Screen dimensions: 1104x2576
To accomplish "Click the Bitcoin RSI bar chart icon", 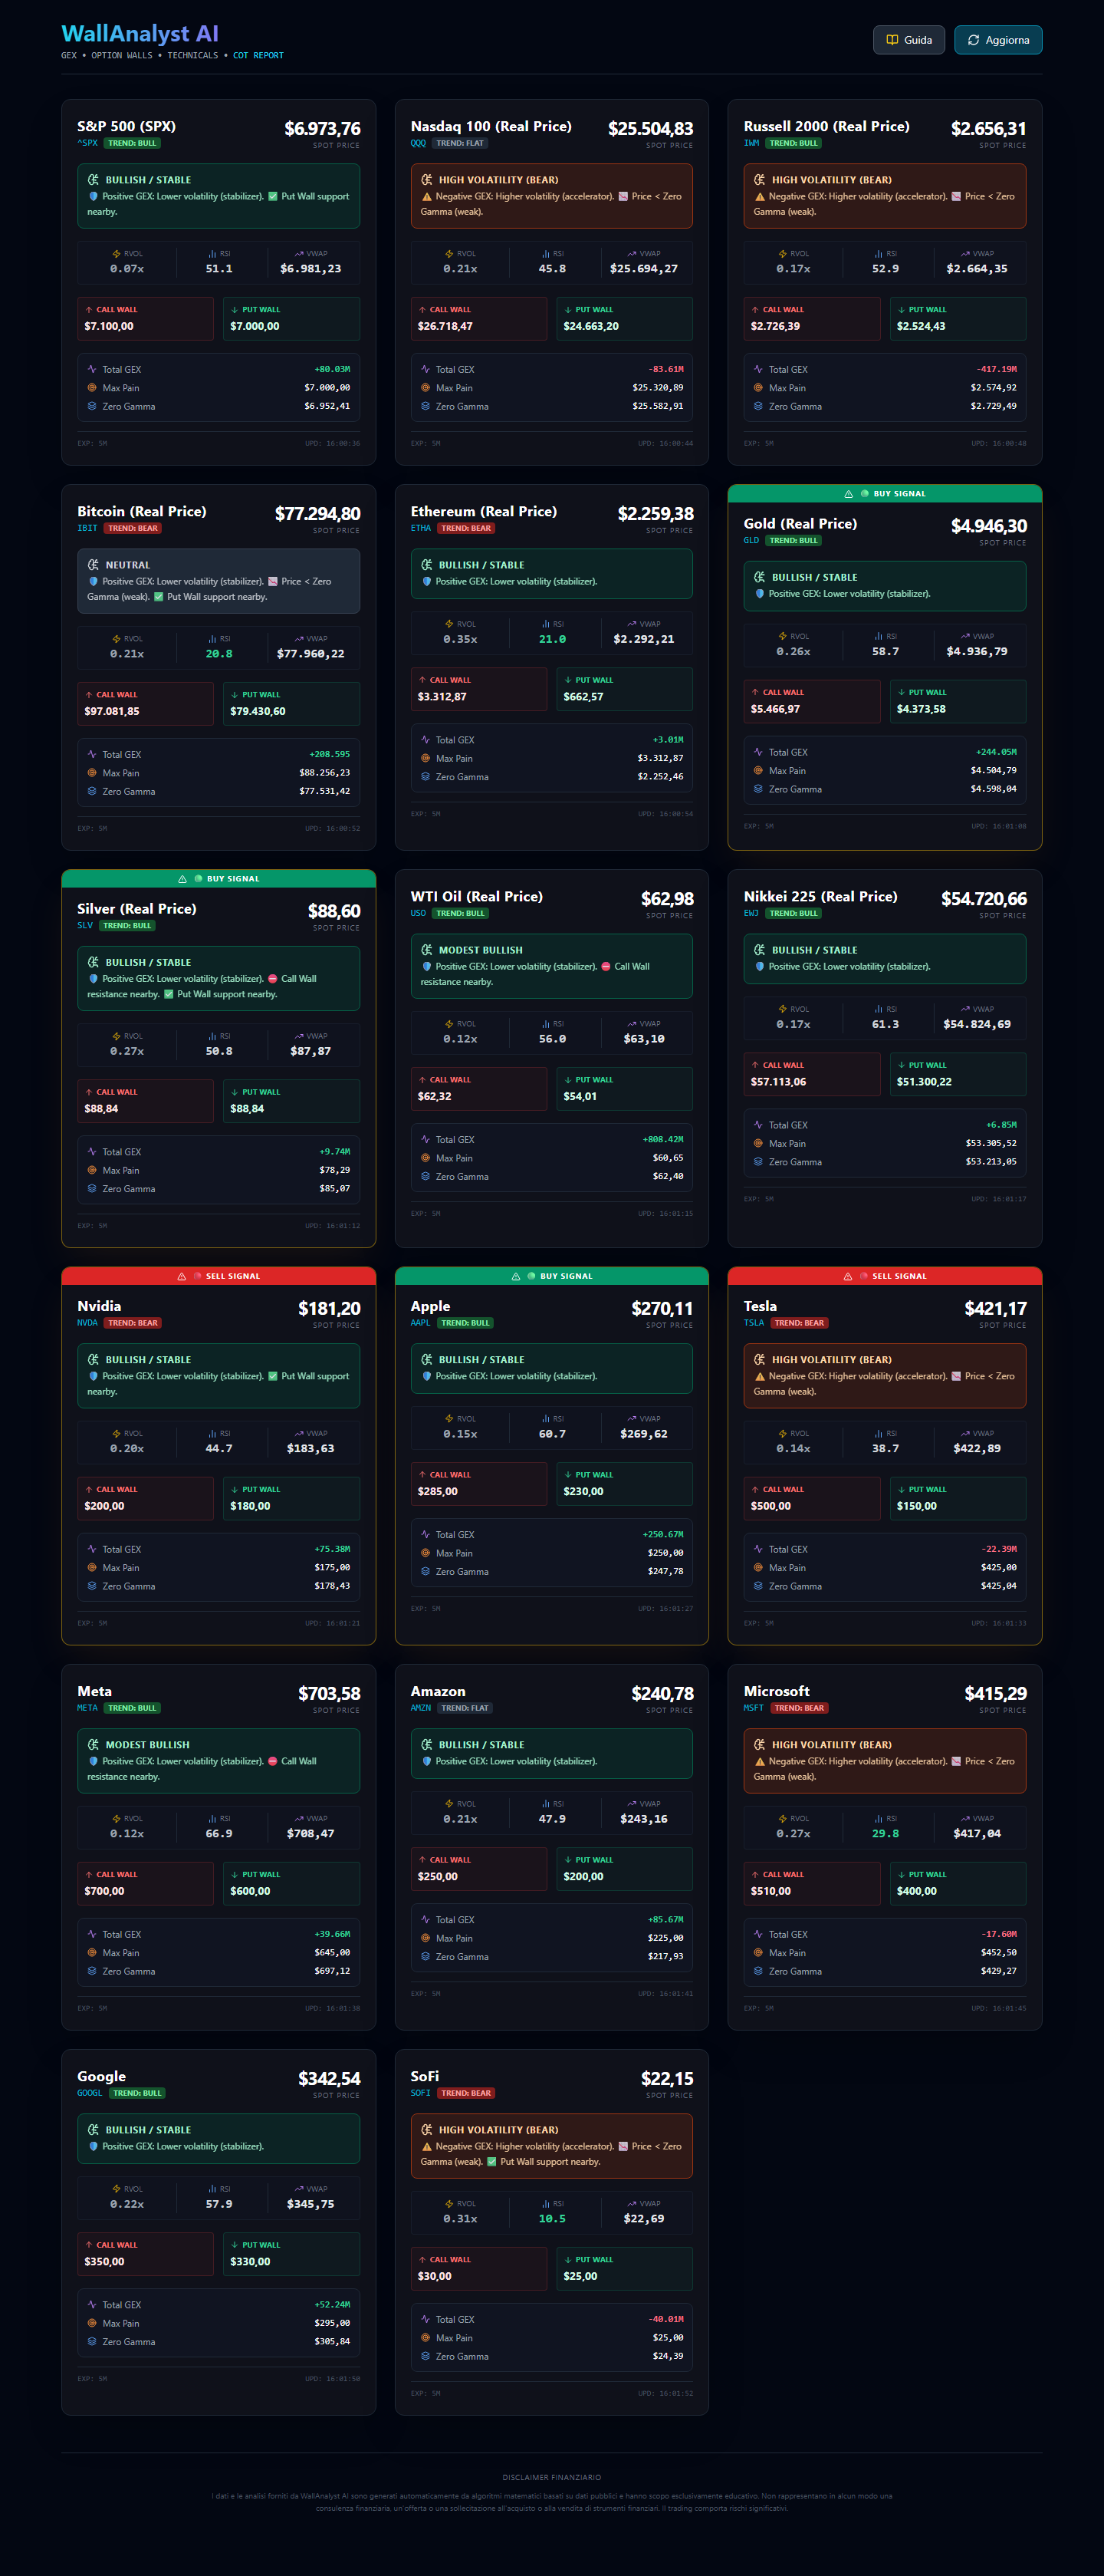I will click(x=212, y=639).
